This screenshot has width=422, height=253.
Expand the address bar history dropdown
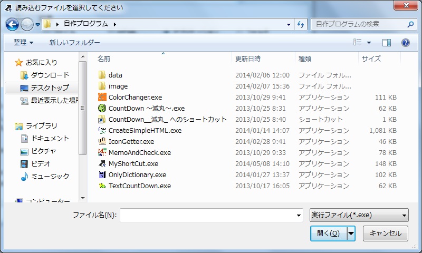[289, 24]
